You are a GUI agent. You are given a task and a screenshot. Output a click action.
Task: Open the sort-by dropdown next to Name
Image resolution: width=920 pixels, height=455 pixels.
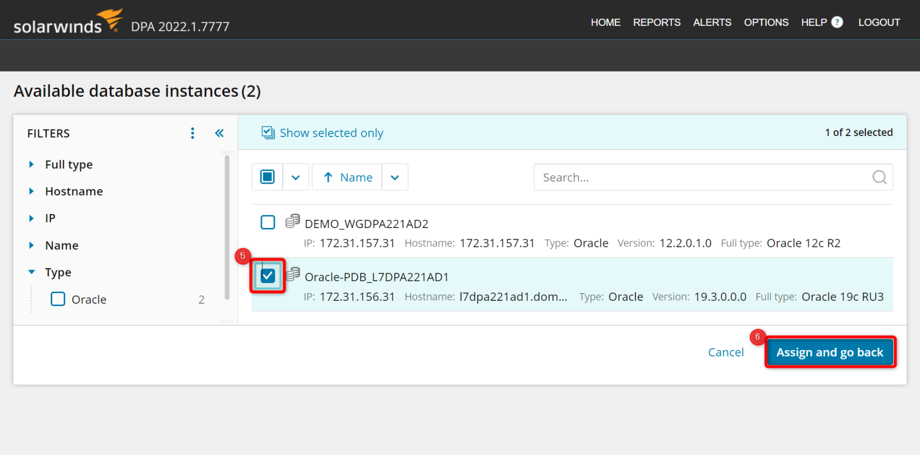[x=395, y=177]
